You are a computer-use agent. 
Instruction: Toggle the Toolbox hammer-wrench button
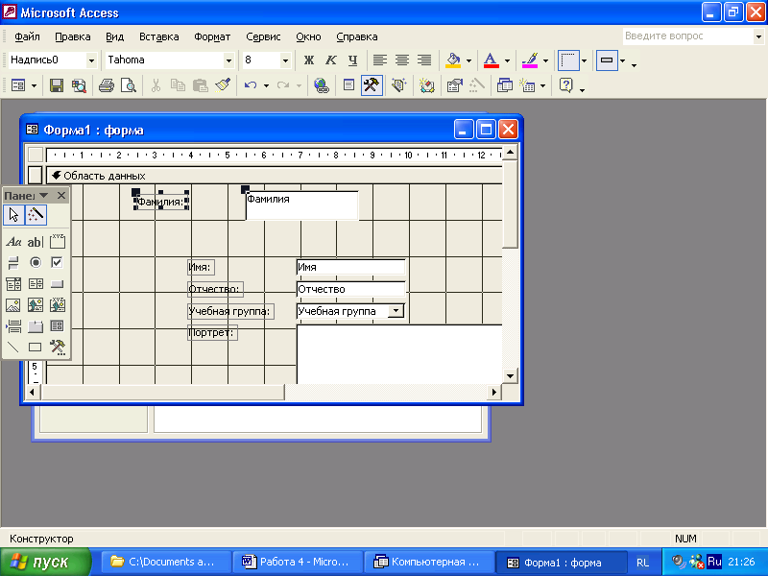[x=372, y=85]
